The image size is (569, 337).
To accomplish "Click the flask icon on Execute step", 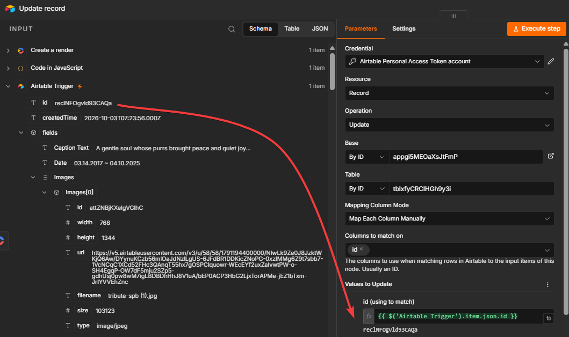I will [516, 29].
